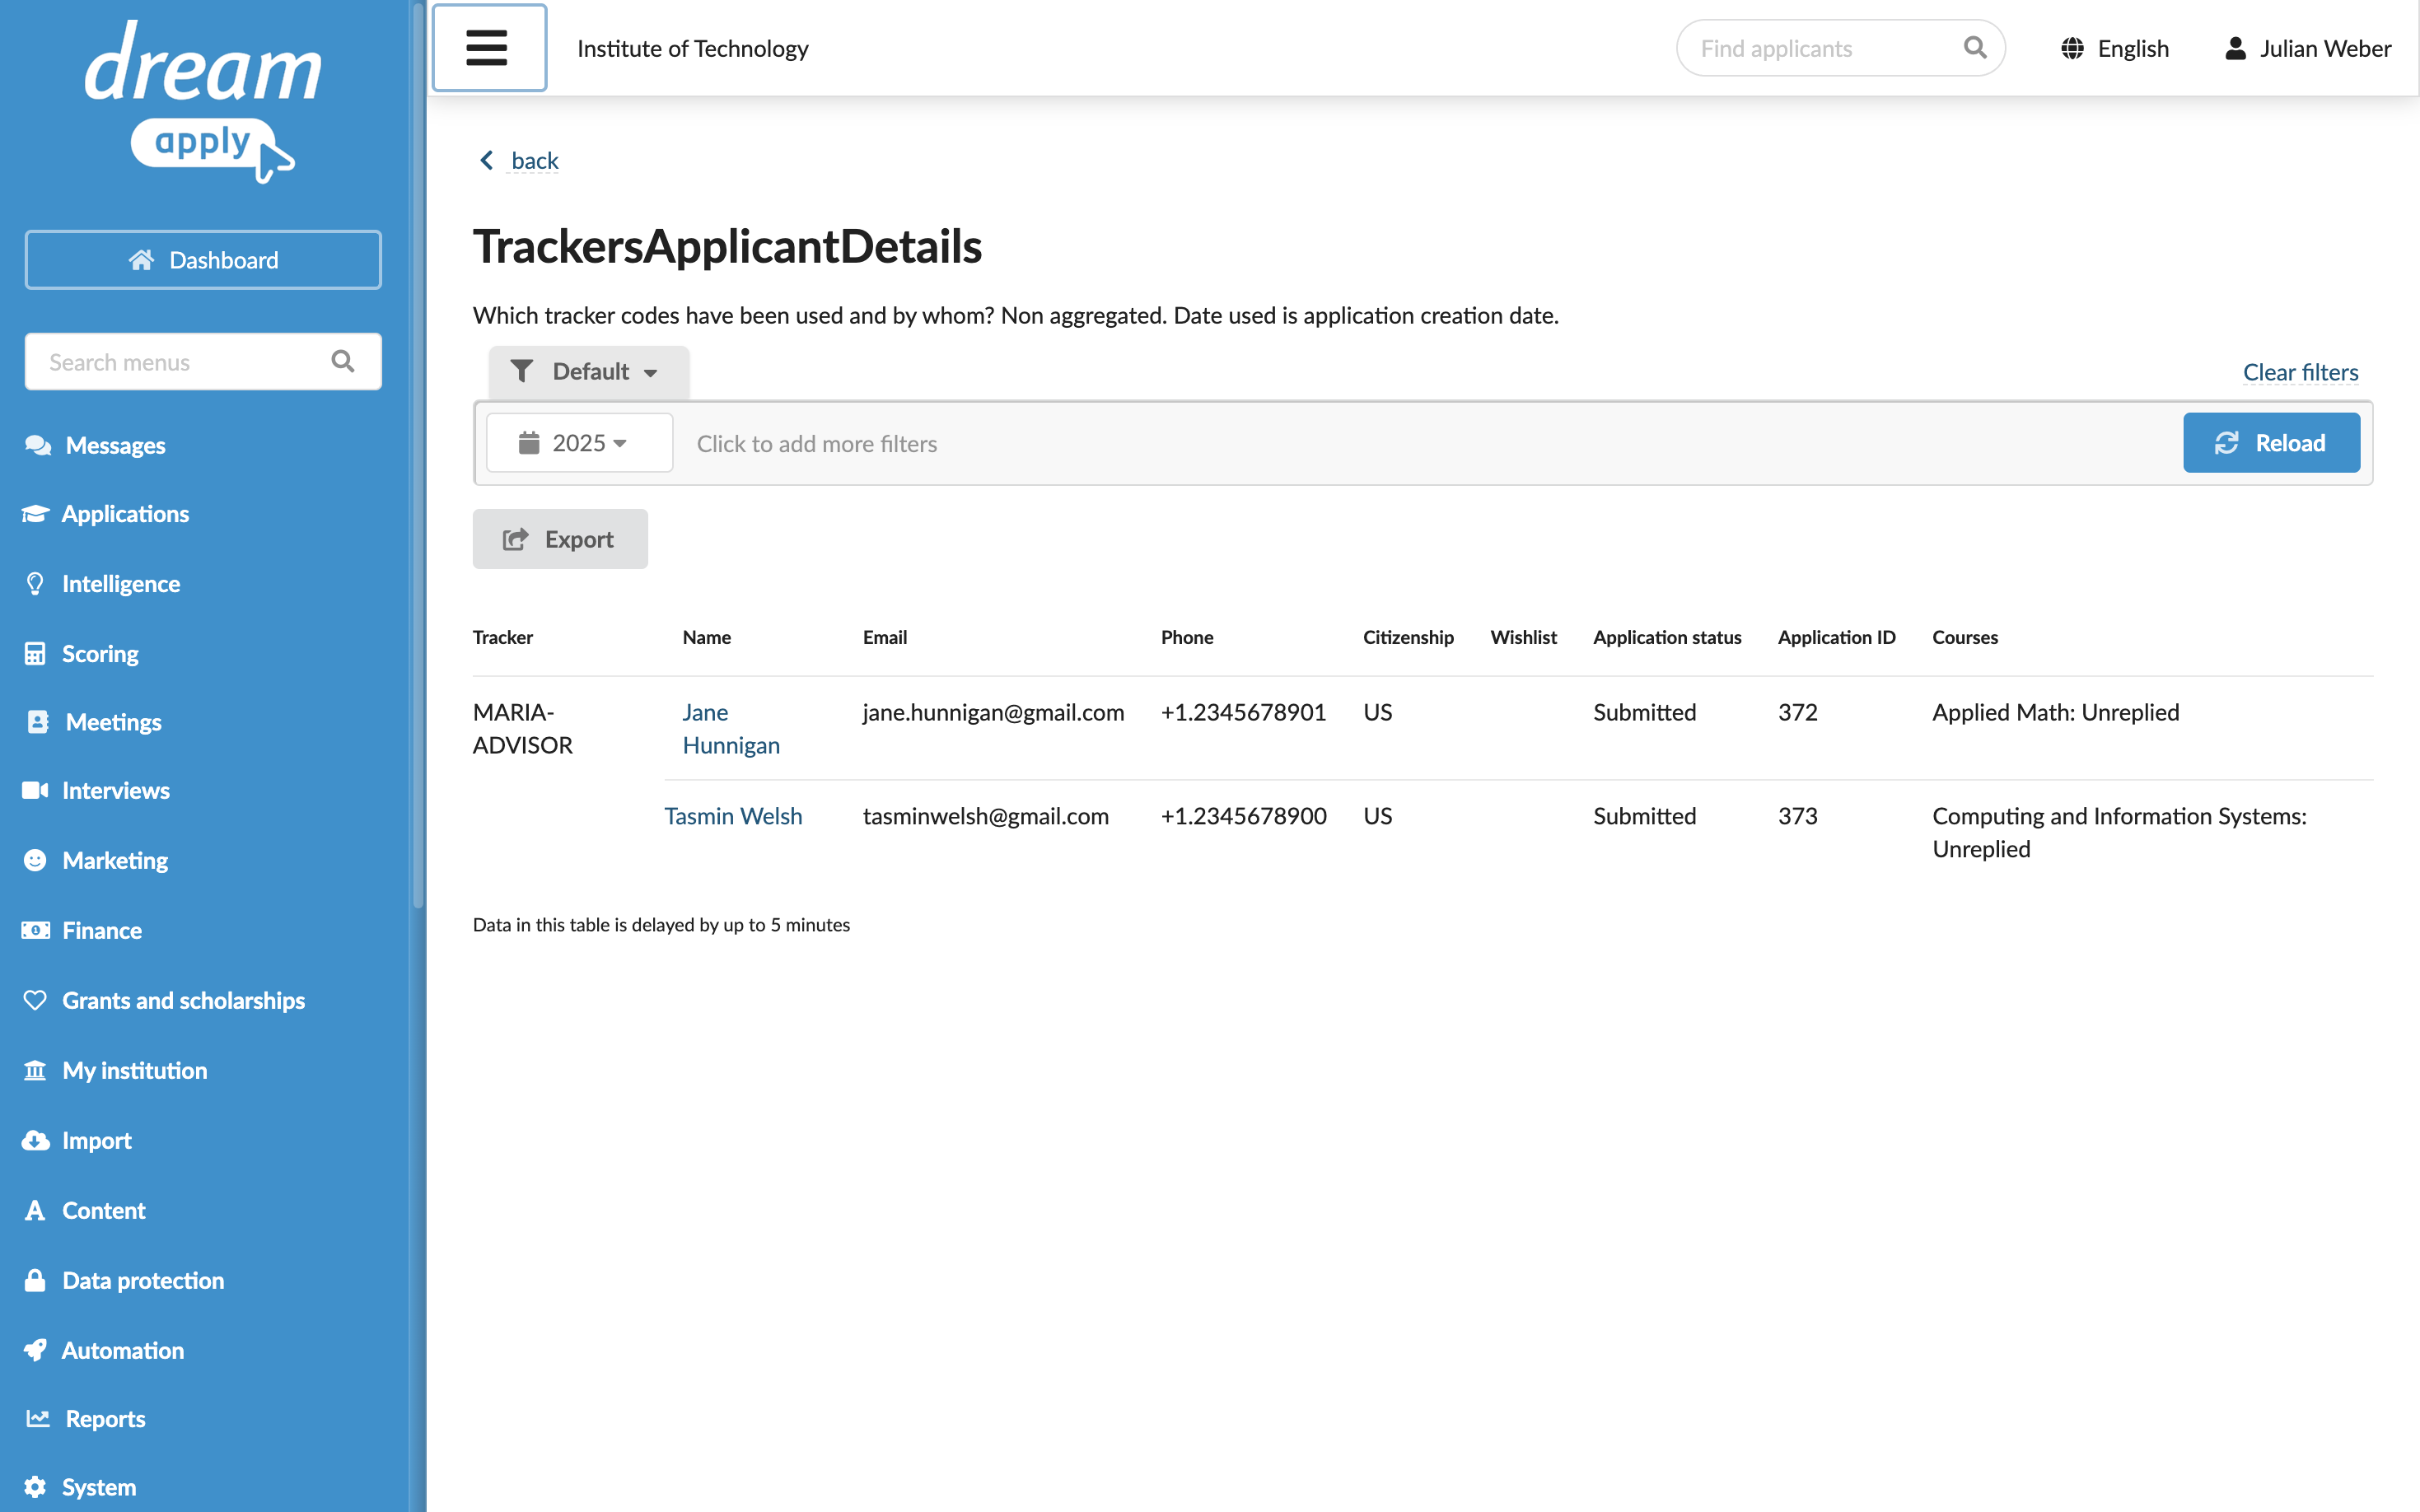Open the Scoring menu
2420x1512 pixels.
(100, 653)
